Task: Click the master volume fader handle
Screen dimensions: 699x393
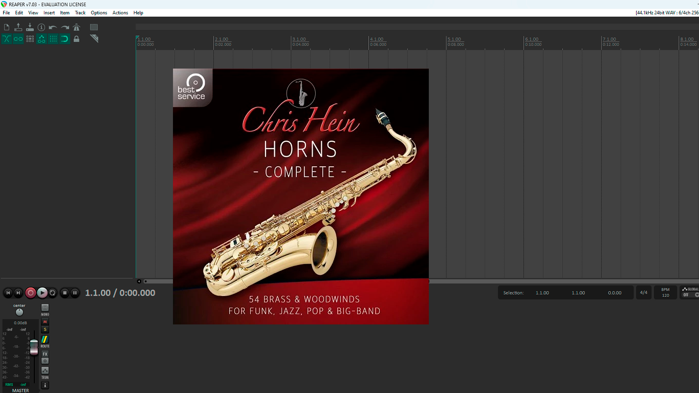Action: pos(34,347)
